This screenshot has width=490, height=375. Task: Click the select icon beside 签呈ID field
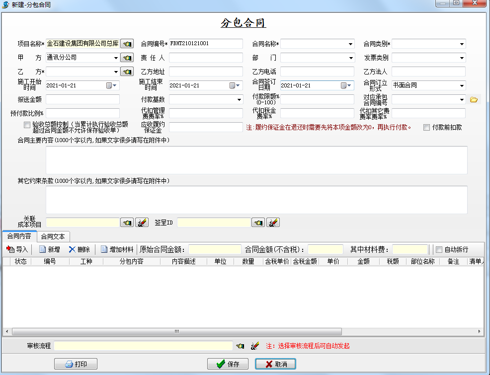click(258, 223)
